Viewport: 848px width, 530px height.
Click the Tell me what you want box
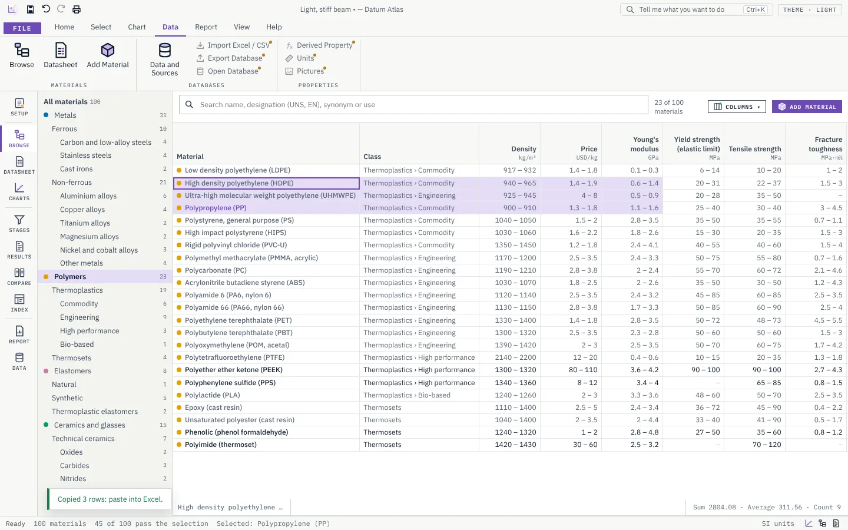pyautogui.click(x=697, y=9)
